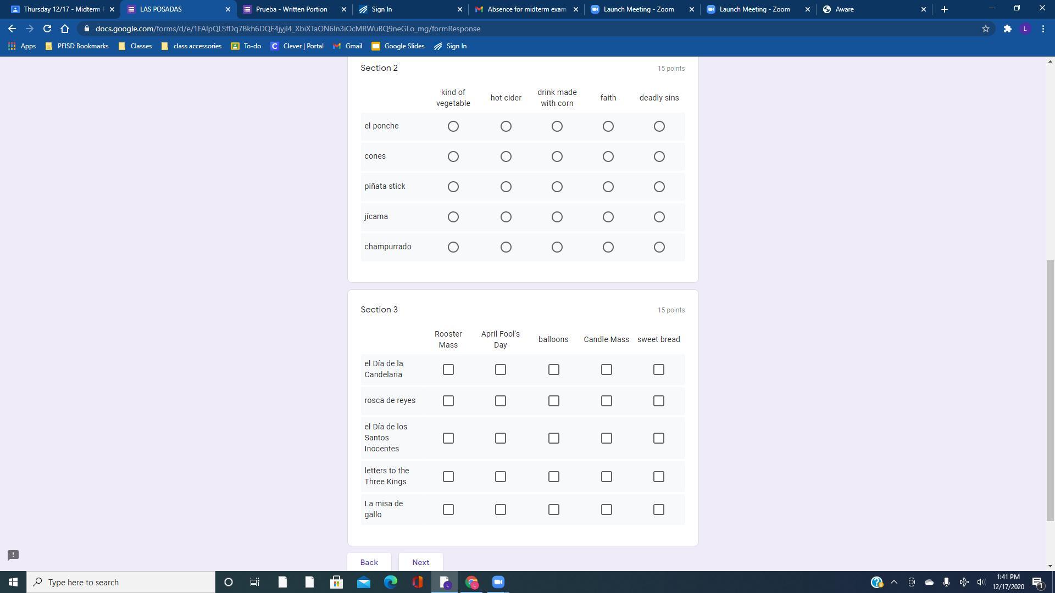1055x593 pixels.
Task: Open Task View on the taskbar
Action: [255, 582]
